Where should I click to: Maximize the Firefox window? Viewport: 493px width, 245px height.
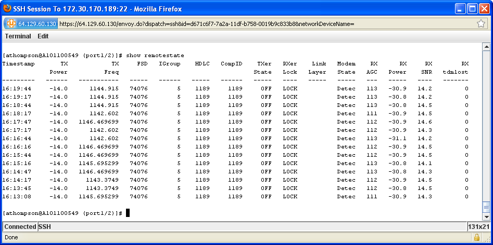coord(473,9)
